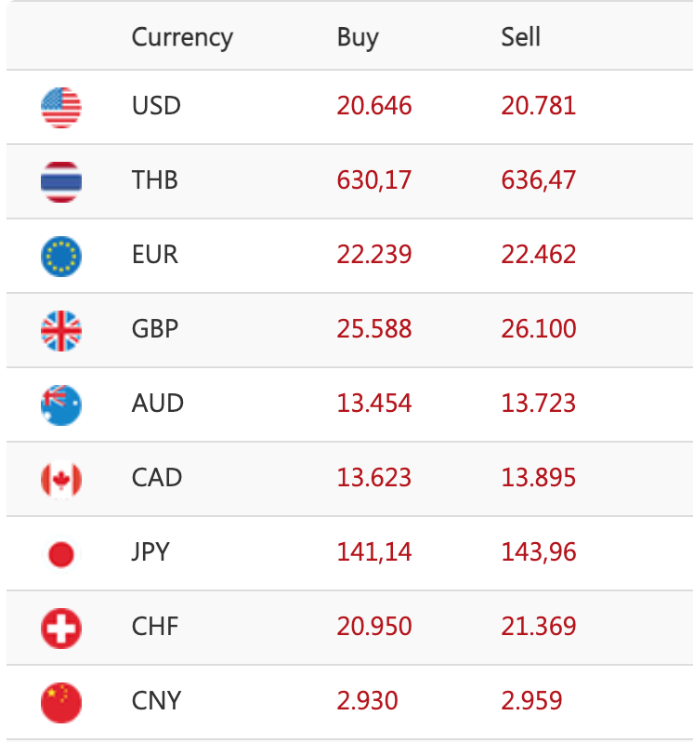
Task: Click the China flag icon
Action: [61, 702]
